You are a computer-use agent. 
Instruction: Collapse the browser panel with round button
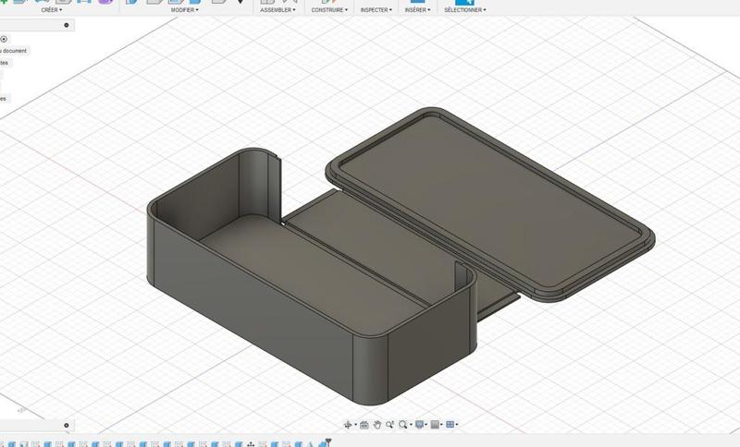pyautogui.click(x=66, y=26)
